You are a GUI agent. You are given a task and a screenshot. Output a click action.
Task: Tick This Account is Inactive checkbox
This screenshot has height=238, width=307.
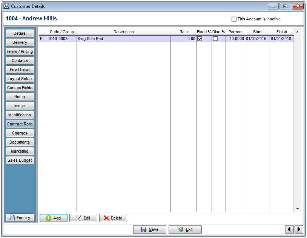pos(234,19)
